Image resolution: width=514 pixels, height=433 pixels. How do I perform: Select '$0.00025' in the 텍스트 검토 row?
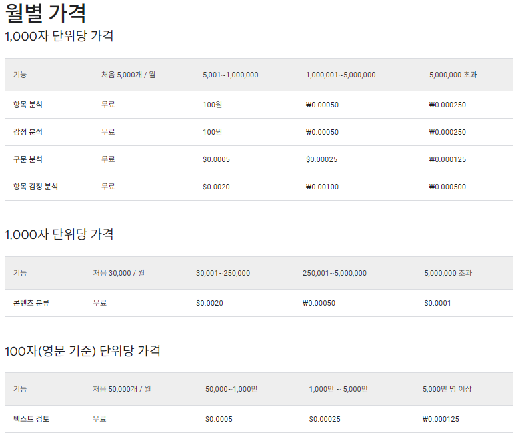click(325, 419)
